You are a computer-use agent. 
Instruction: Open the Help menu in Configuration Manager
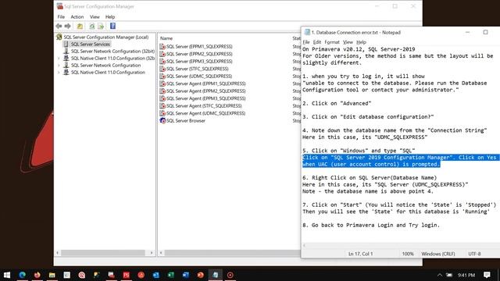[110, 17]
